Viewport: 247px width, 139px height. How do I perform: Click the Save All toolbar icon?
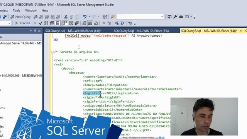click(5, 17)
